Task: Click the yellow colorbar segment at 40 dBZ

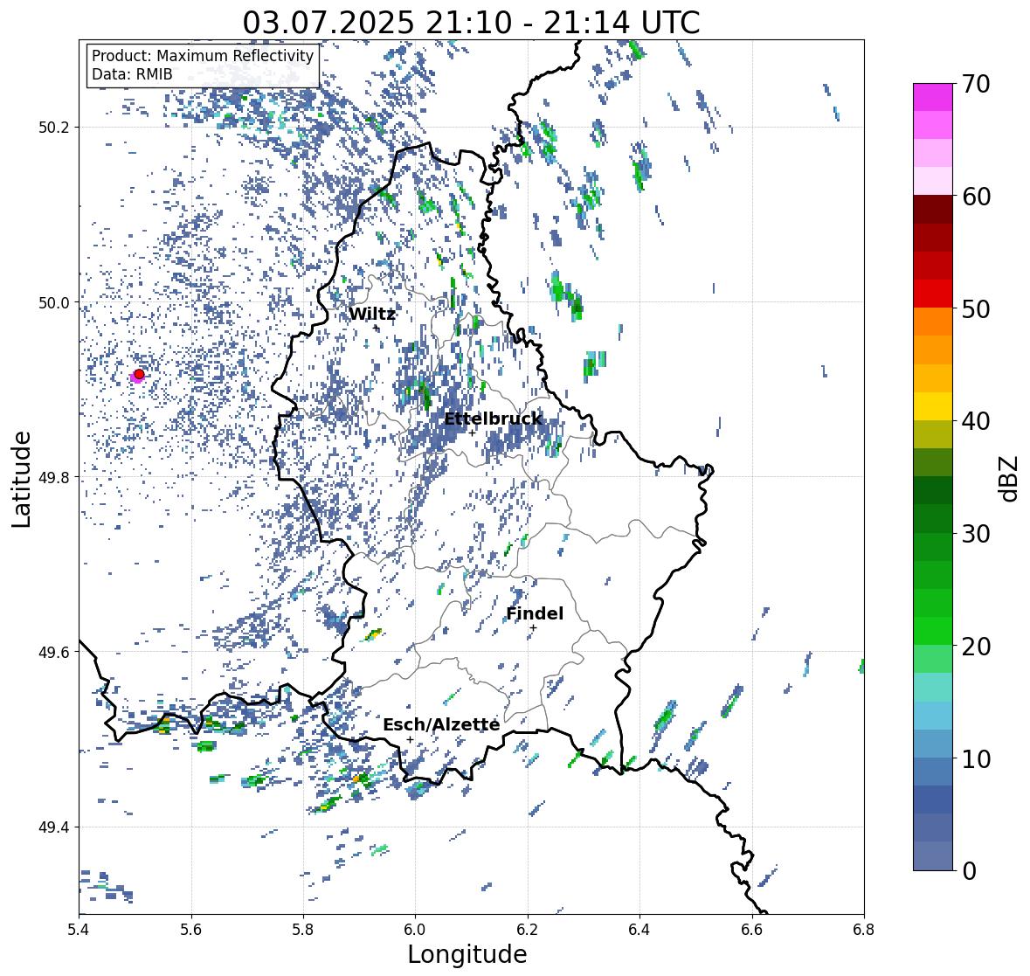Action: click(933, 406)
